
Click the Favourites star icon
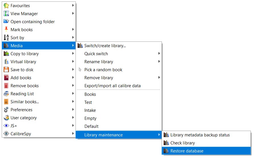click(x=6, y=6)
